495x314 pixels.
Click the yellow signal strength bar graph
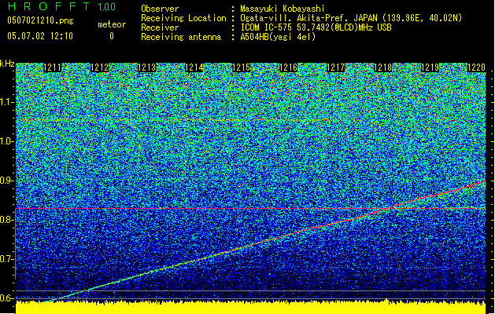[251, 308]
